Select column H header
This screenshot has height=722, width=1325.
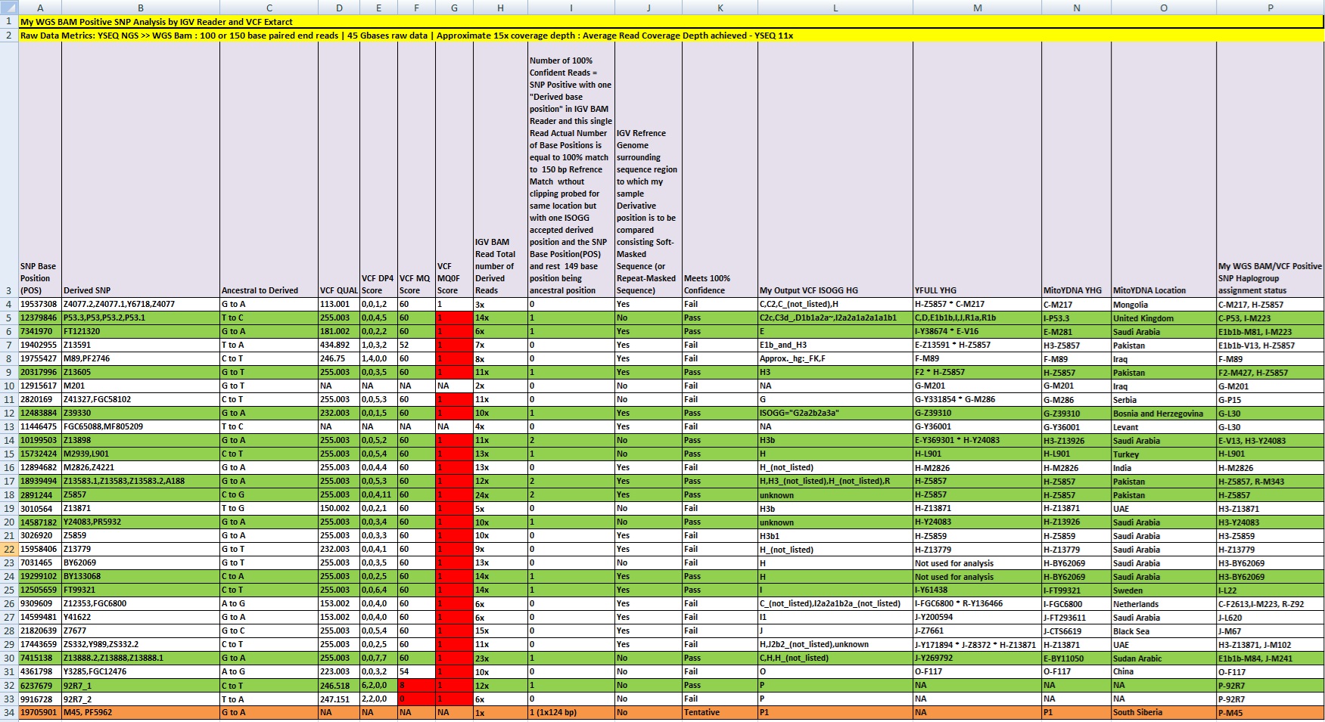coord(500,8)
